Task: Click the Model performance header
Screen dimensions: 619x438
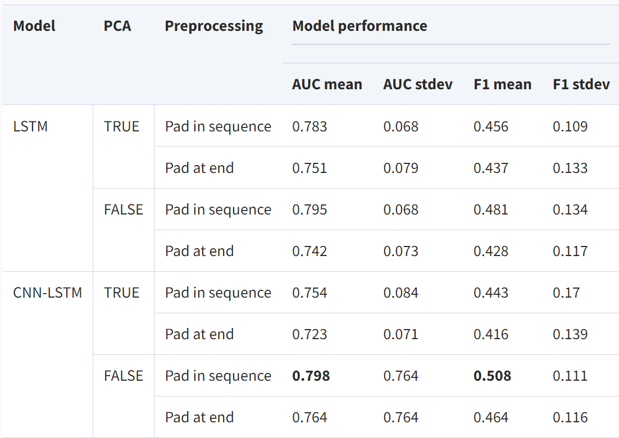Action: click(359, 26)
